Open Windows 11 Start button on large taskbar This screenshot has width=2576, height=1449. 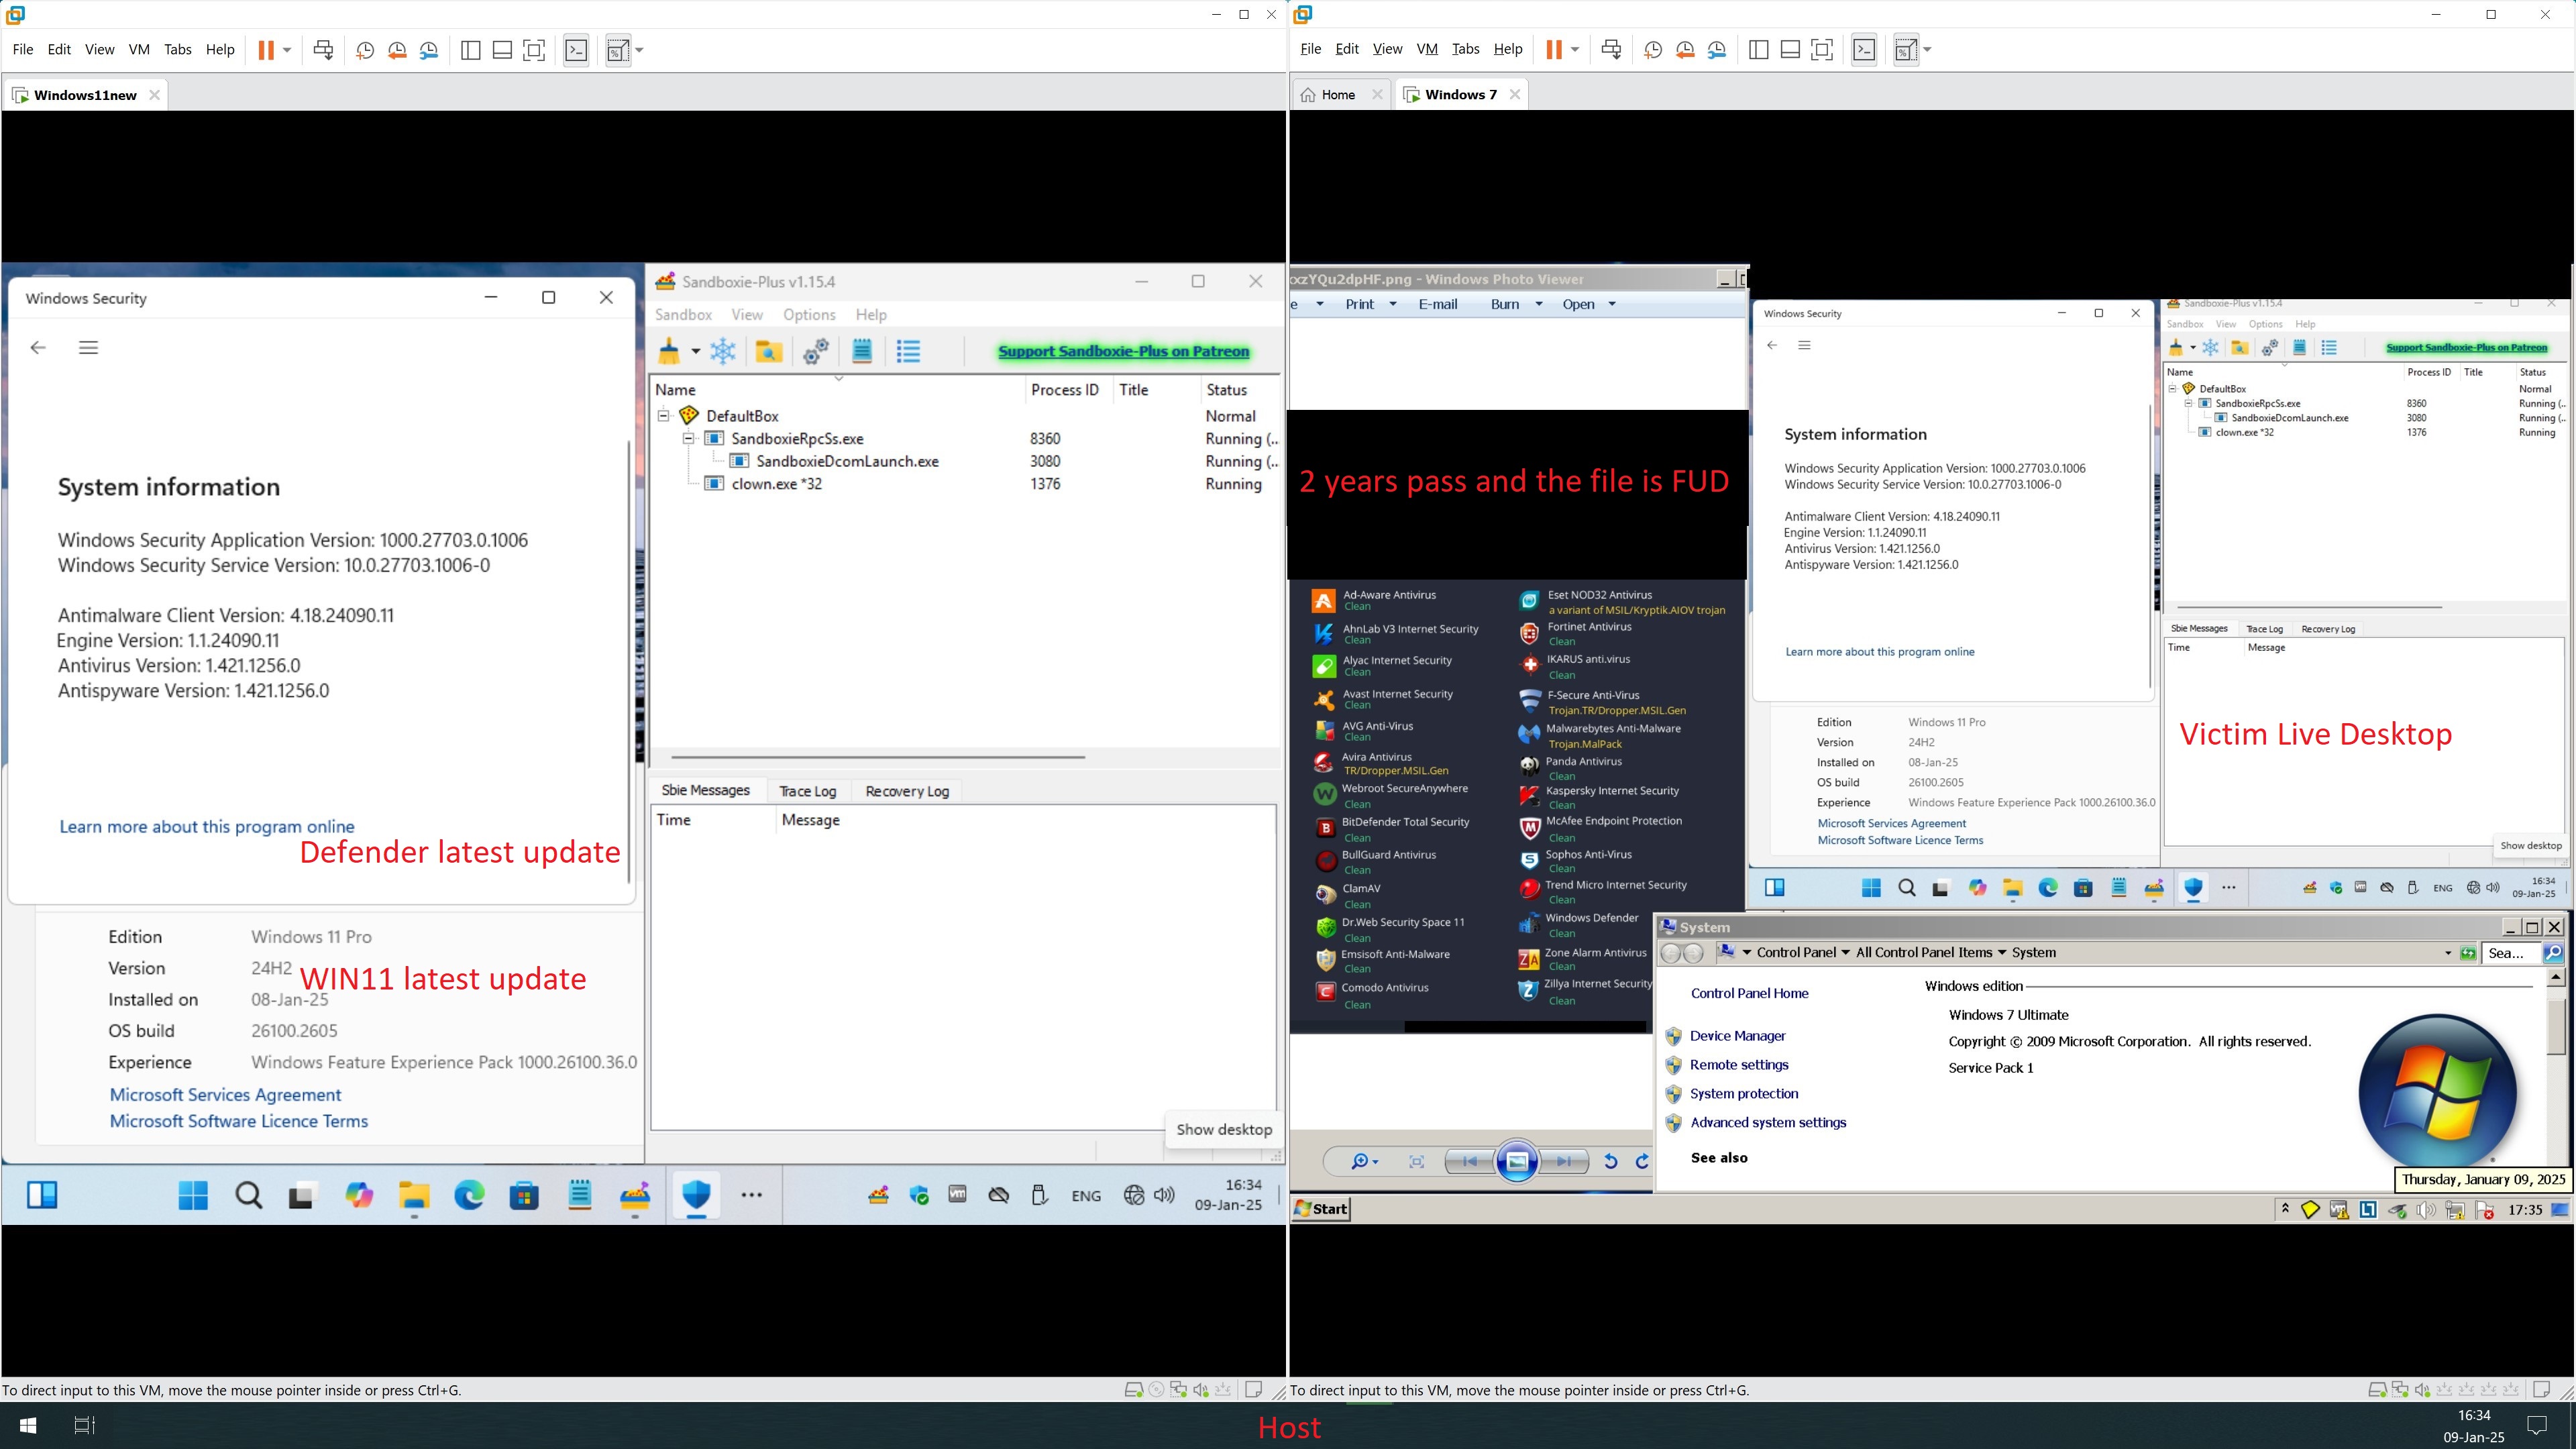pyautogui.click(x=193, y=1195)
